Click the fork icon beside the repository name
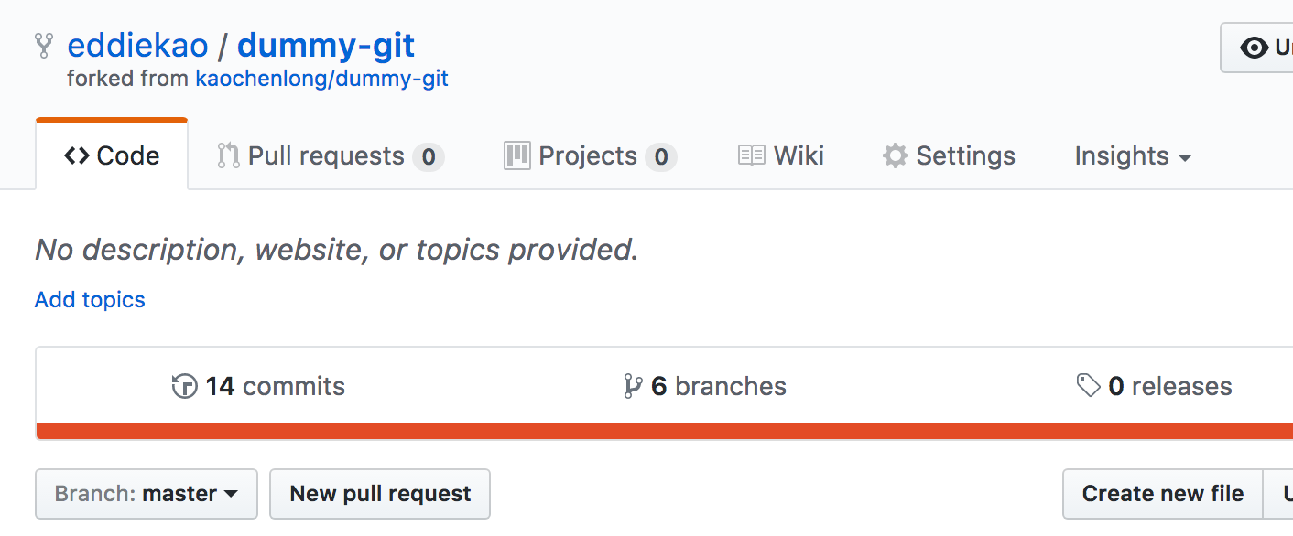Image resolution: width=1293 pixels, height=536 pixels. pyautogui.click(x=44, y=46)
